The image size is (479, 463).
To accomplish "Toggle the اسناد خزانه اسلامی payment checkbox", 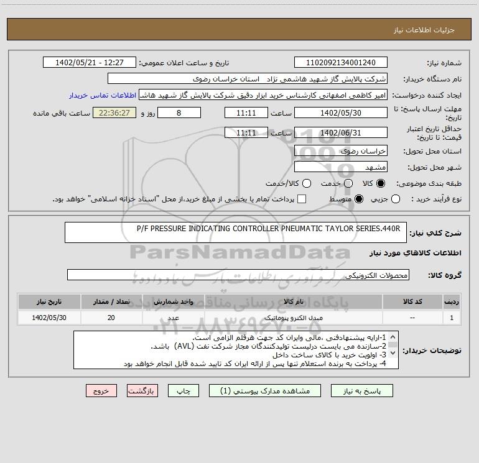I will tap(302, 199).
